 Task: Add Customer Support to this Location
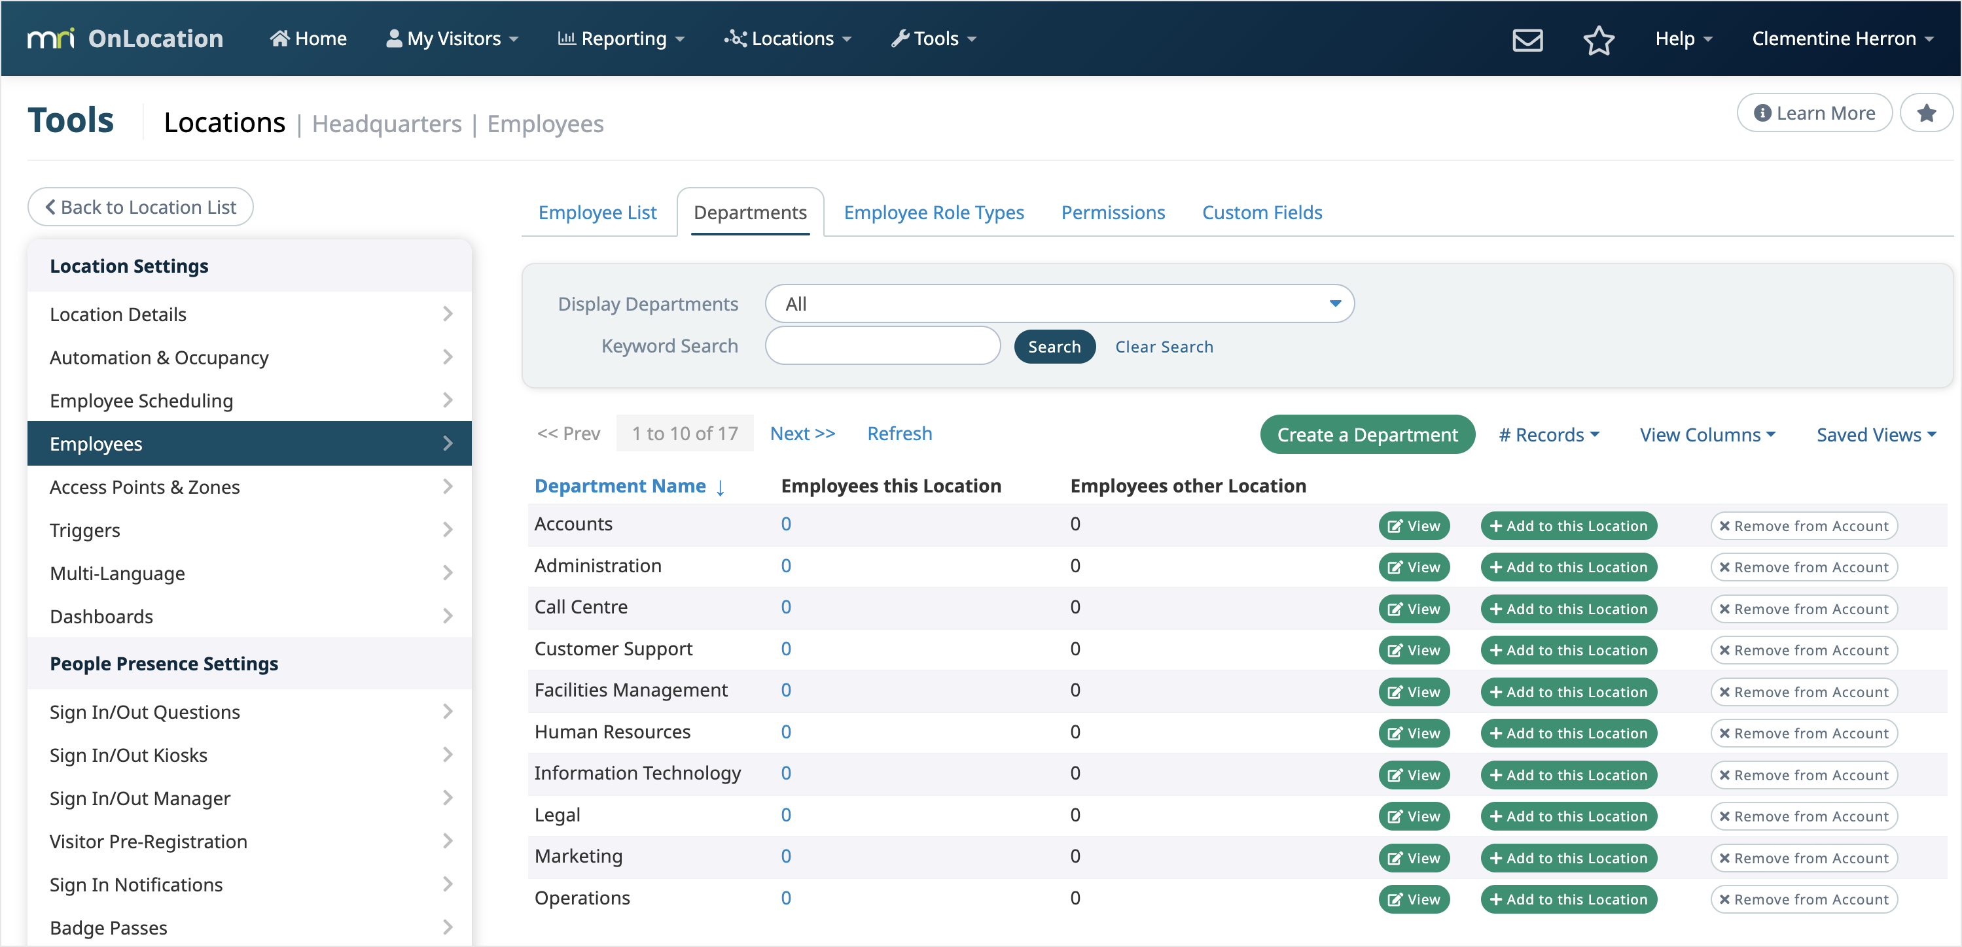coord(1568,650)
